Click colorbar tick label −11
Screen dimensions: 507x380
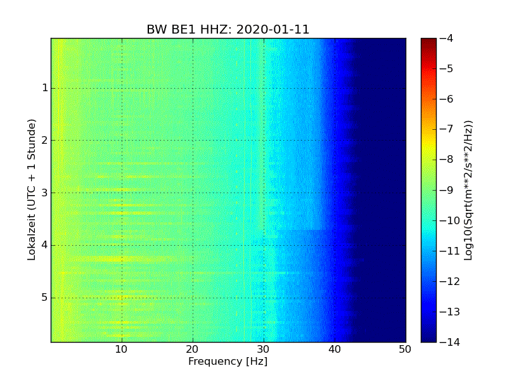(450, 251)
